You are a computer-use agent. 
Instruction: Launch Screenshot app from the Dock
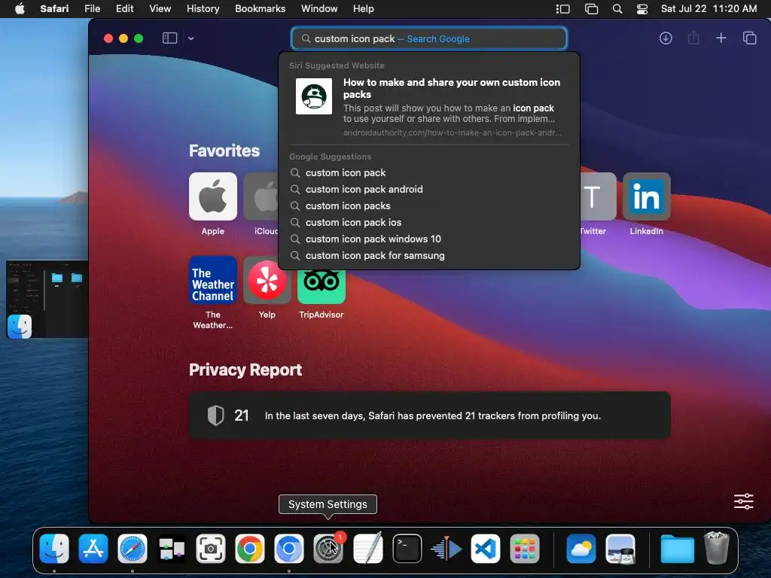pos(211,549)
